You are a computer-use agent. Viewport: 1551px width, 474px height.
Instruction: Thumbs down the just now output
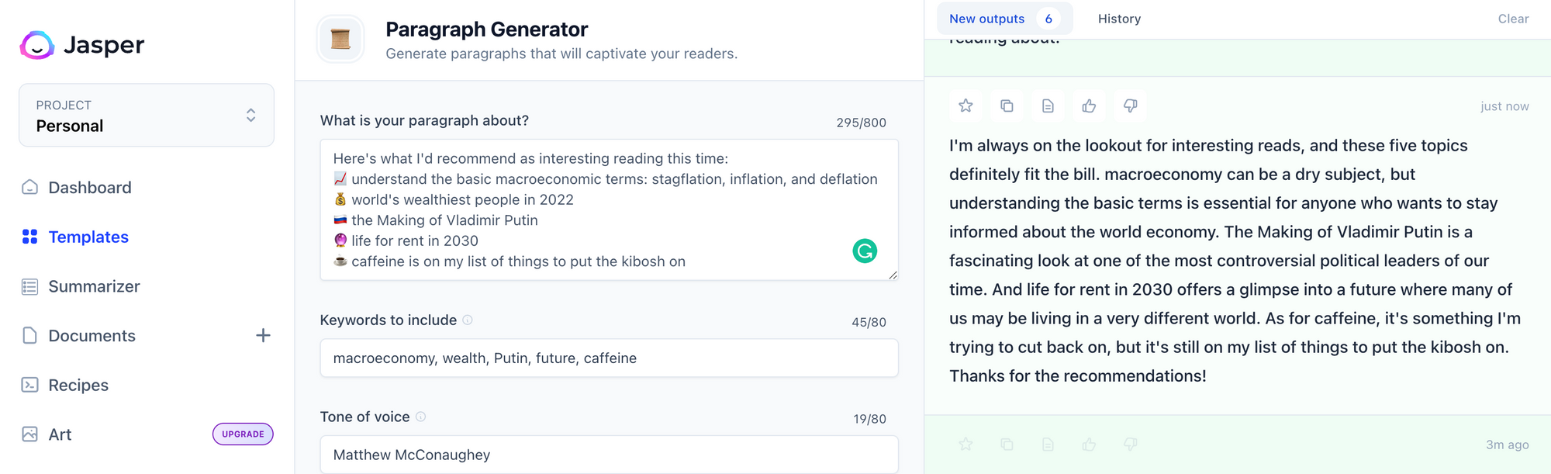click(x=1130, y=106)
